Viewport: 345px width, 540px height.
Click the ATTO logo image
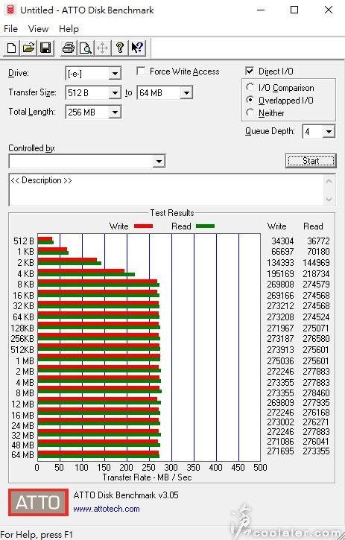38,503
